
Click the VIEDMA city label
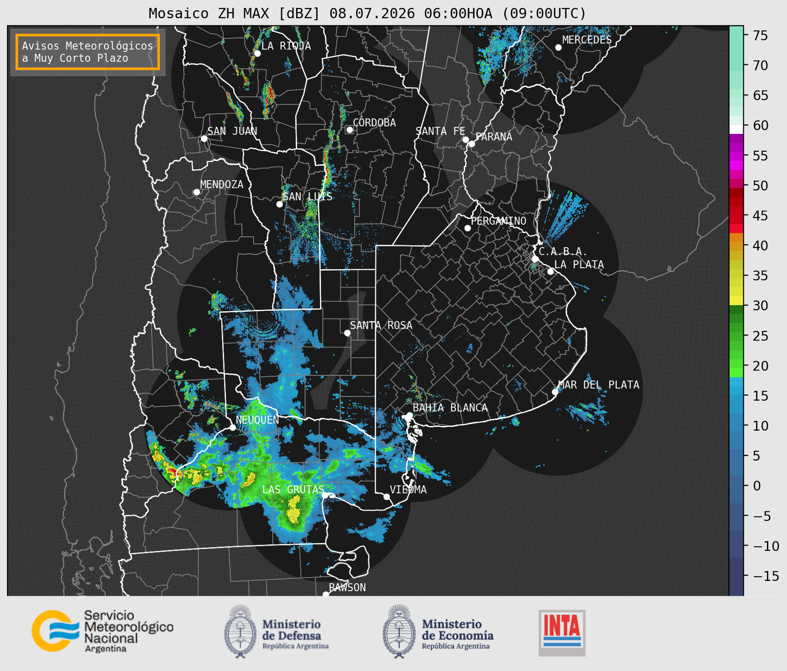[408, 489]
